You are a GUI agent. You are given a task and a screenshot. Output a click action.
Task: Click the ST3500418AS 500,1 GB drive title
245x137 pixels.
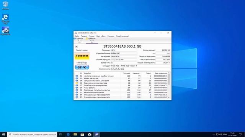pos(122,46)
